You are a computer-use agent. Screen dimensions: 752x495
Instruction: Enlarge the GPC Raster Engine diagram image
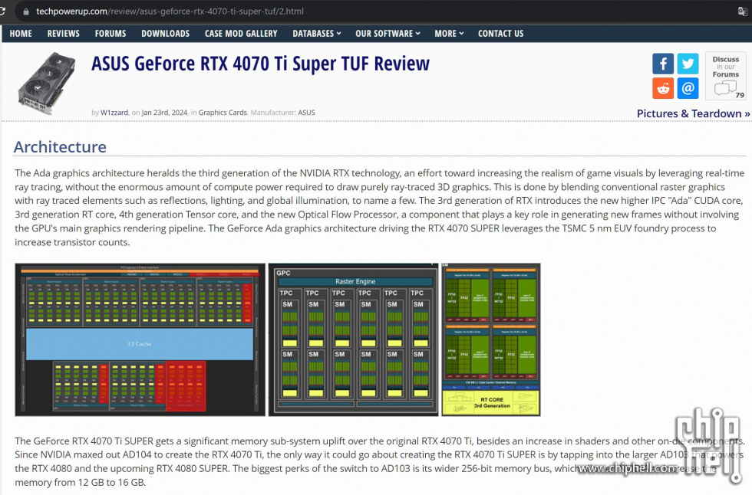pos(353,339)
